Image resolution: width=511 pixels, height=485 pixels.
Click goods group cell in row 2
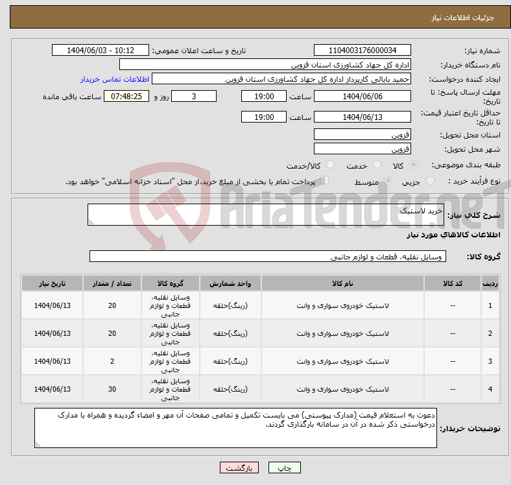(170, 333)
